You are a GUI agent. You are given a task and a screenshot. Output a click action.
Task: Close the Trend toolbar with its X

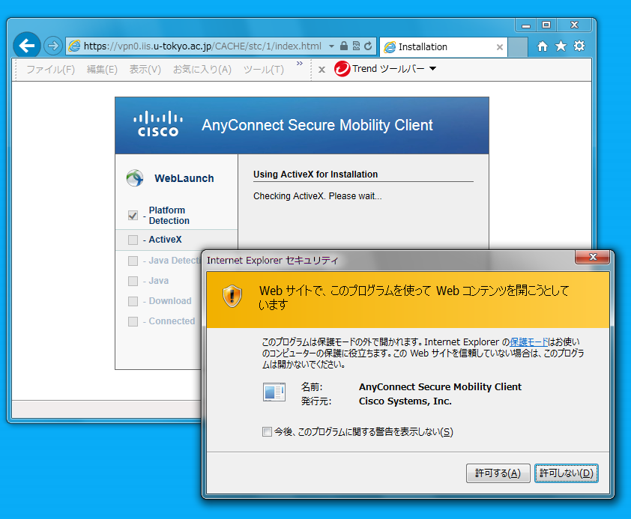(321, 70)
